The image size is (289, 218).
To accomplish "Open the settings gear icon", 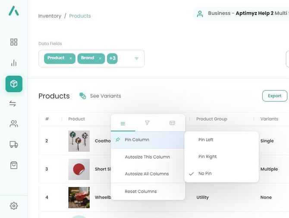I will click(14, 206).
